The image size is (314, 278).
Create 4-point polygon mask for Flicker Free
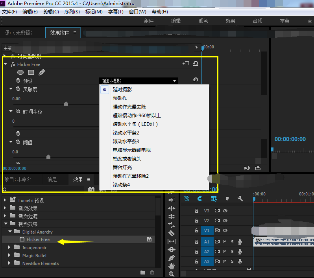tap(31, 72)
